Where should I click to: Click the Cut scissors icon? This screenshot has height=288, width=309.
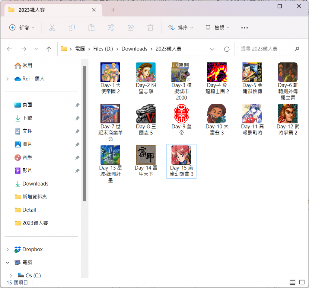click(52, 28)
